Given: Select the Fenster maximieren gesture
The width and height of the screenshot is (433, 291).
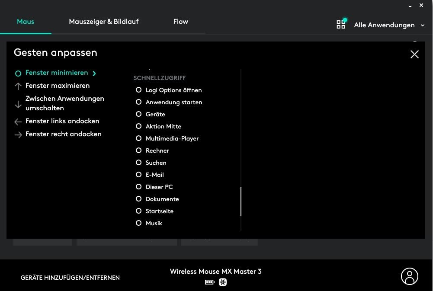Looking at the screenshot, I should [58, 86].
